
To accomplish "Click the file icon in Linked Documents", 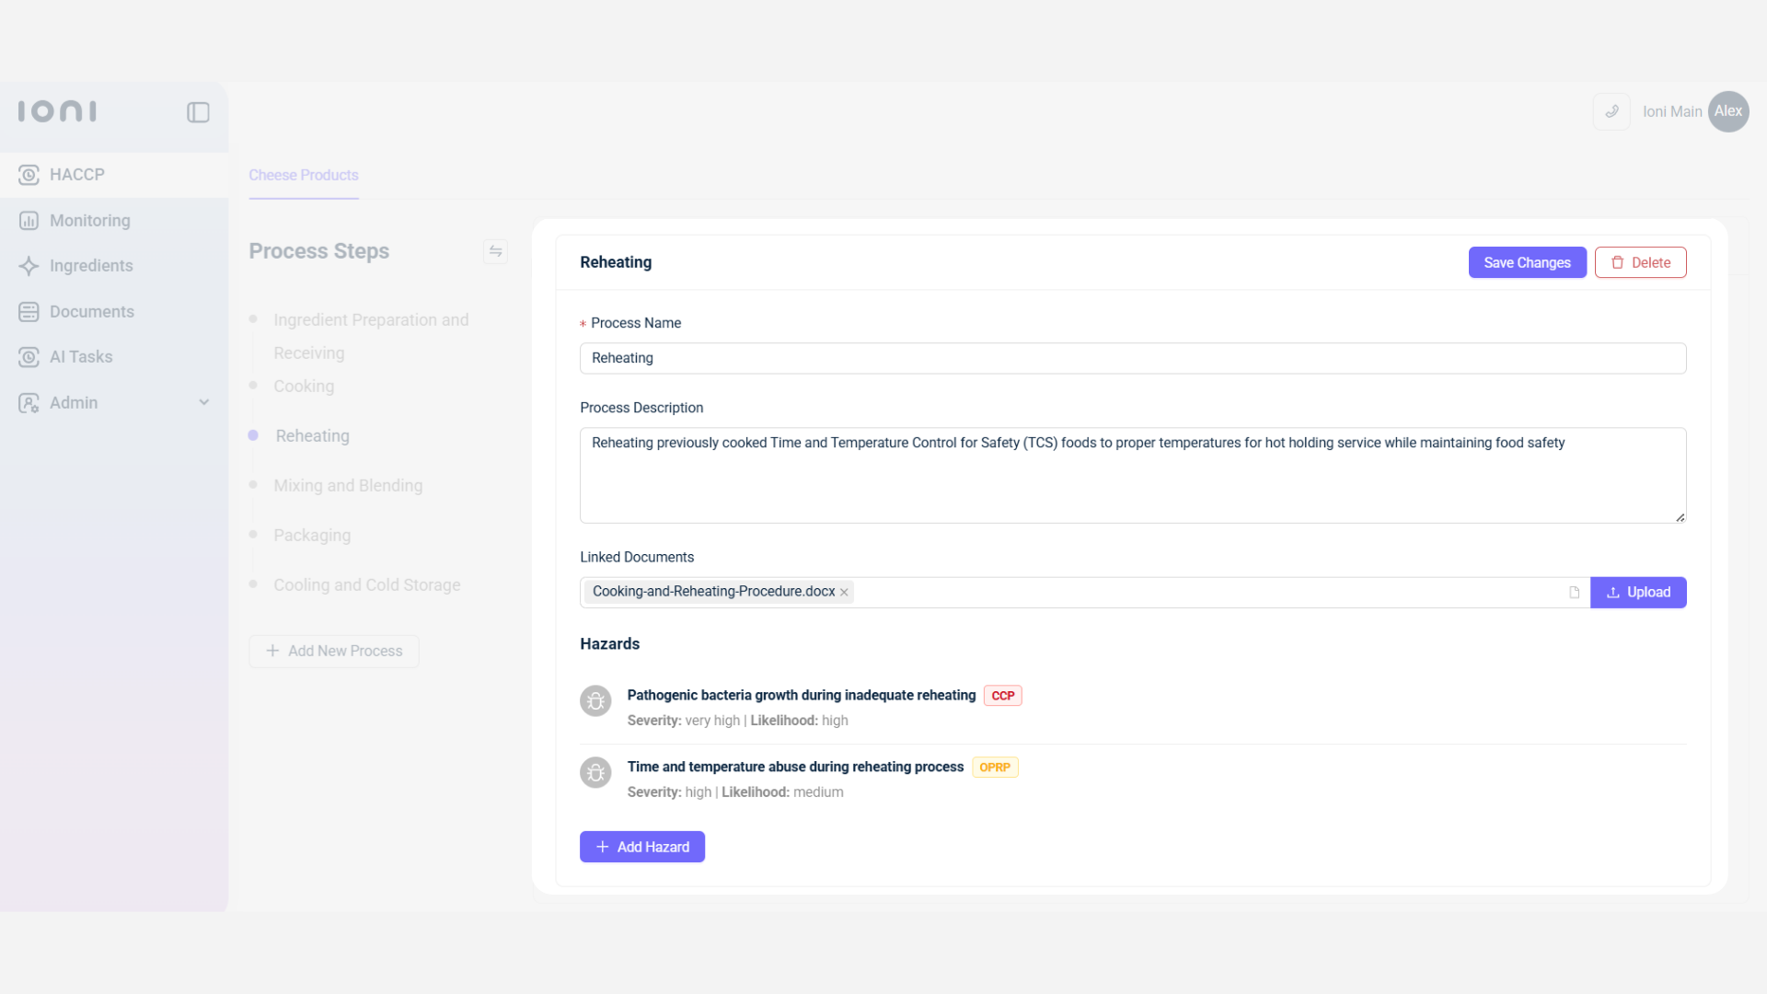I will pos(1574,593).
